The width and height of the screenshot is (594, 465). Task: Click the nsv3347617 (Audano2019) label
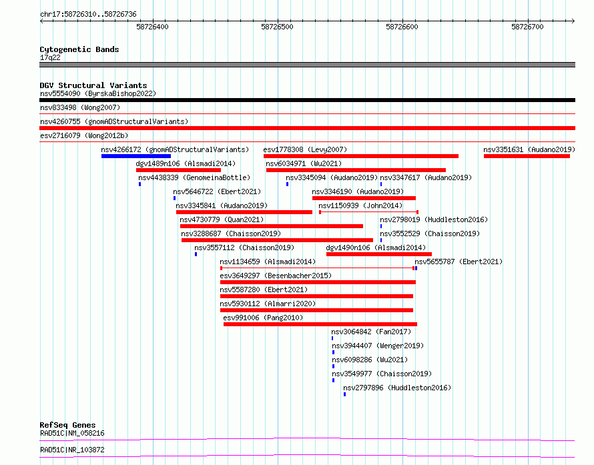(x=426, y=177)
